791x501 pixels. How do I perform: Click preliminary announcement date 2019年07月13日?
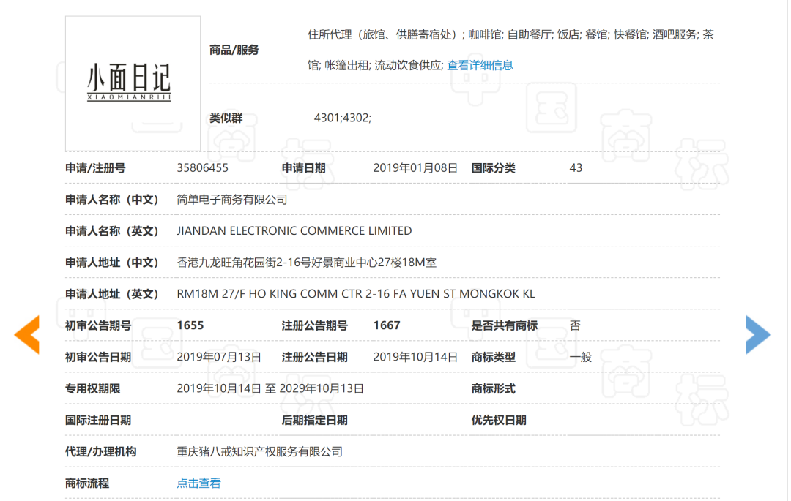(219, 358)
